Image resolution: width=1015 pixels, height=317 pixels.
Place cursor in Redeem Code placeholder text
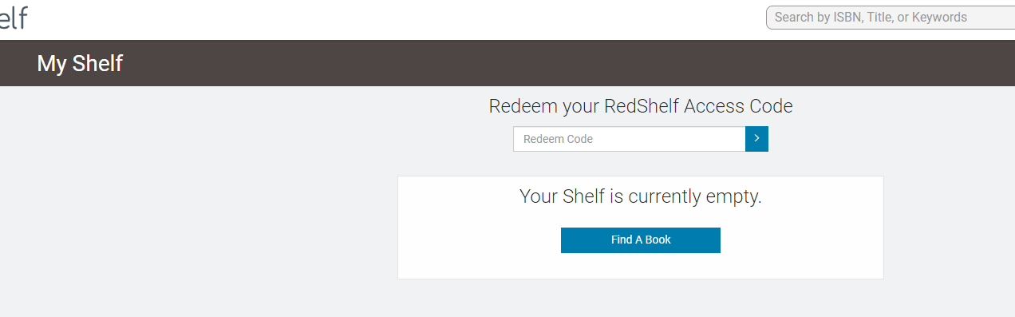click(558, 139)
